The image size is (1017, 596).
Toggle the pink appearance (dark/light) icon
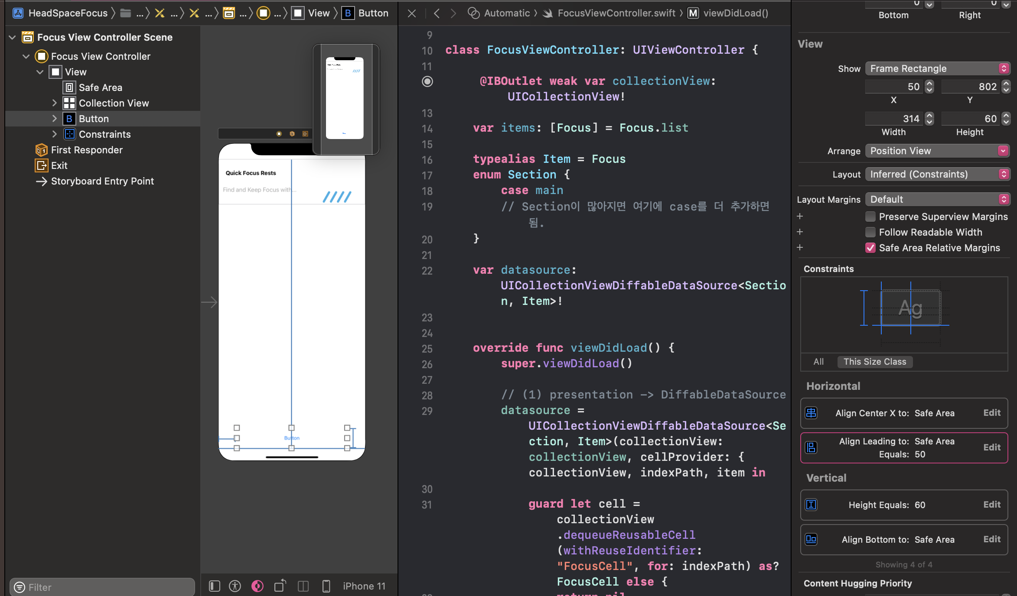pyautogui.click(x=258, y=586)
